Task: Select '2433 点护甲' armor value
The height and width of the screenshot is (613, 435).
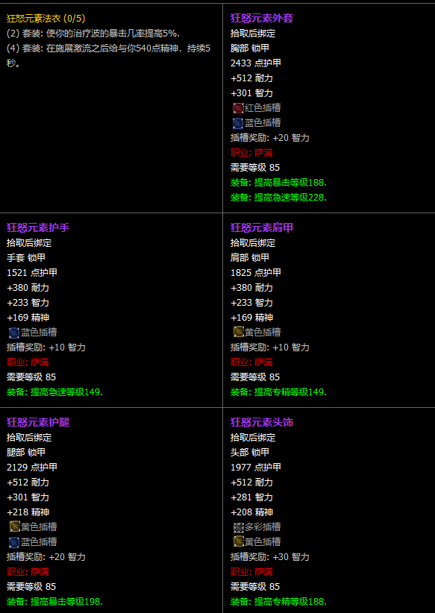Action: [255, 63]
